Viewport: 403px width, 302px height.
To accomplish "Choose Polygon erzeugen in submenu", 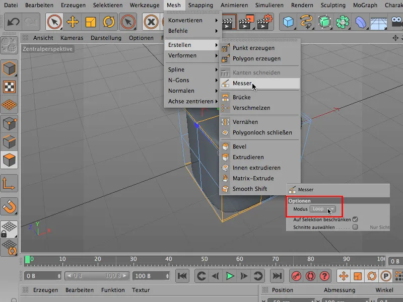I will point(259,58).
